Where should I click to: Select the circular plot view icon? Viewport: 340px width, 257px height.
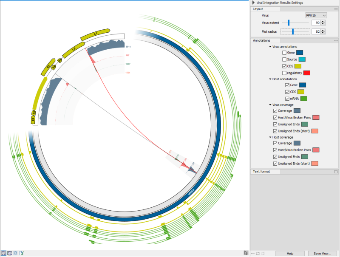click(x=4, y=253)
